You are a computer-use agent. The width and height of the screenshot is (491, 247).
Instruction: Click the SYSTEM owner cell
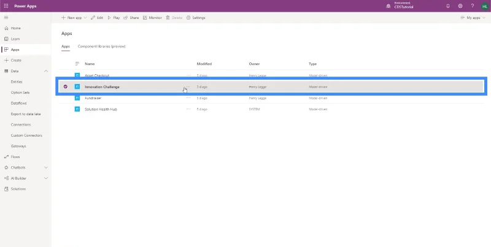(x=254, y=110)
